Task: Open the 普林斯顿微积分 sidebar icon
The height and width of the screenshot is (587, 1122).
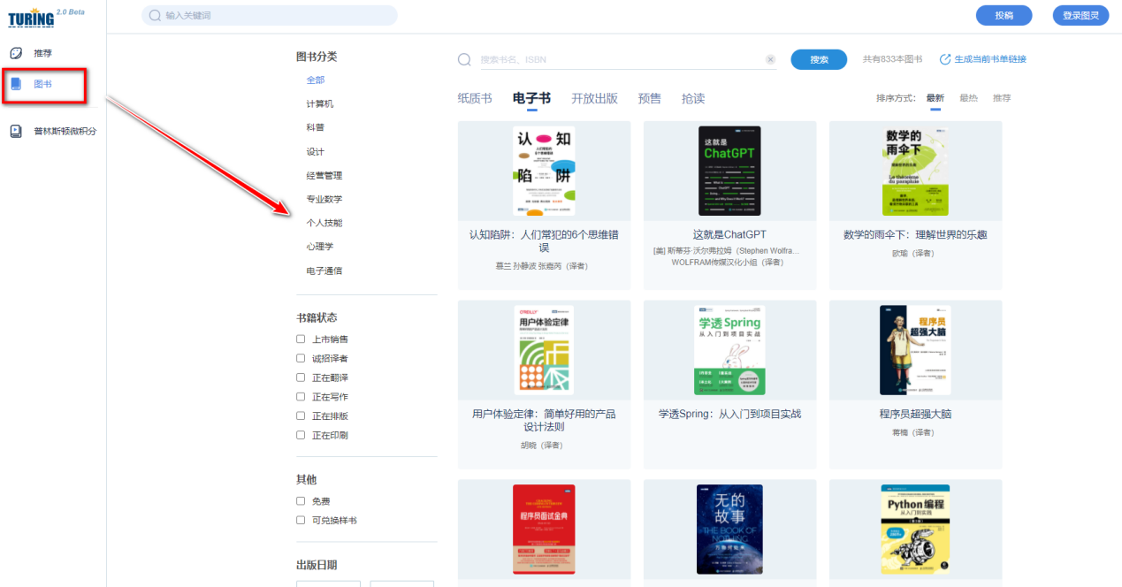Action: coord(16,131)
